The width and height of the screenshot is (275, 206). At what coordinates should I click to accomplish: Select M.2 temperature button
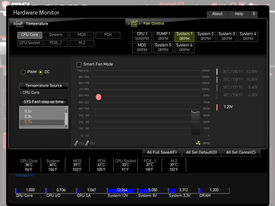pos(82,43)
